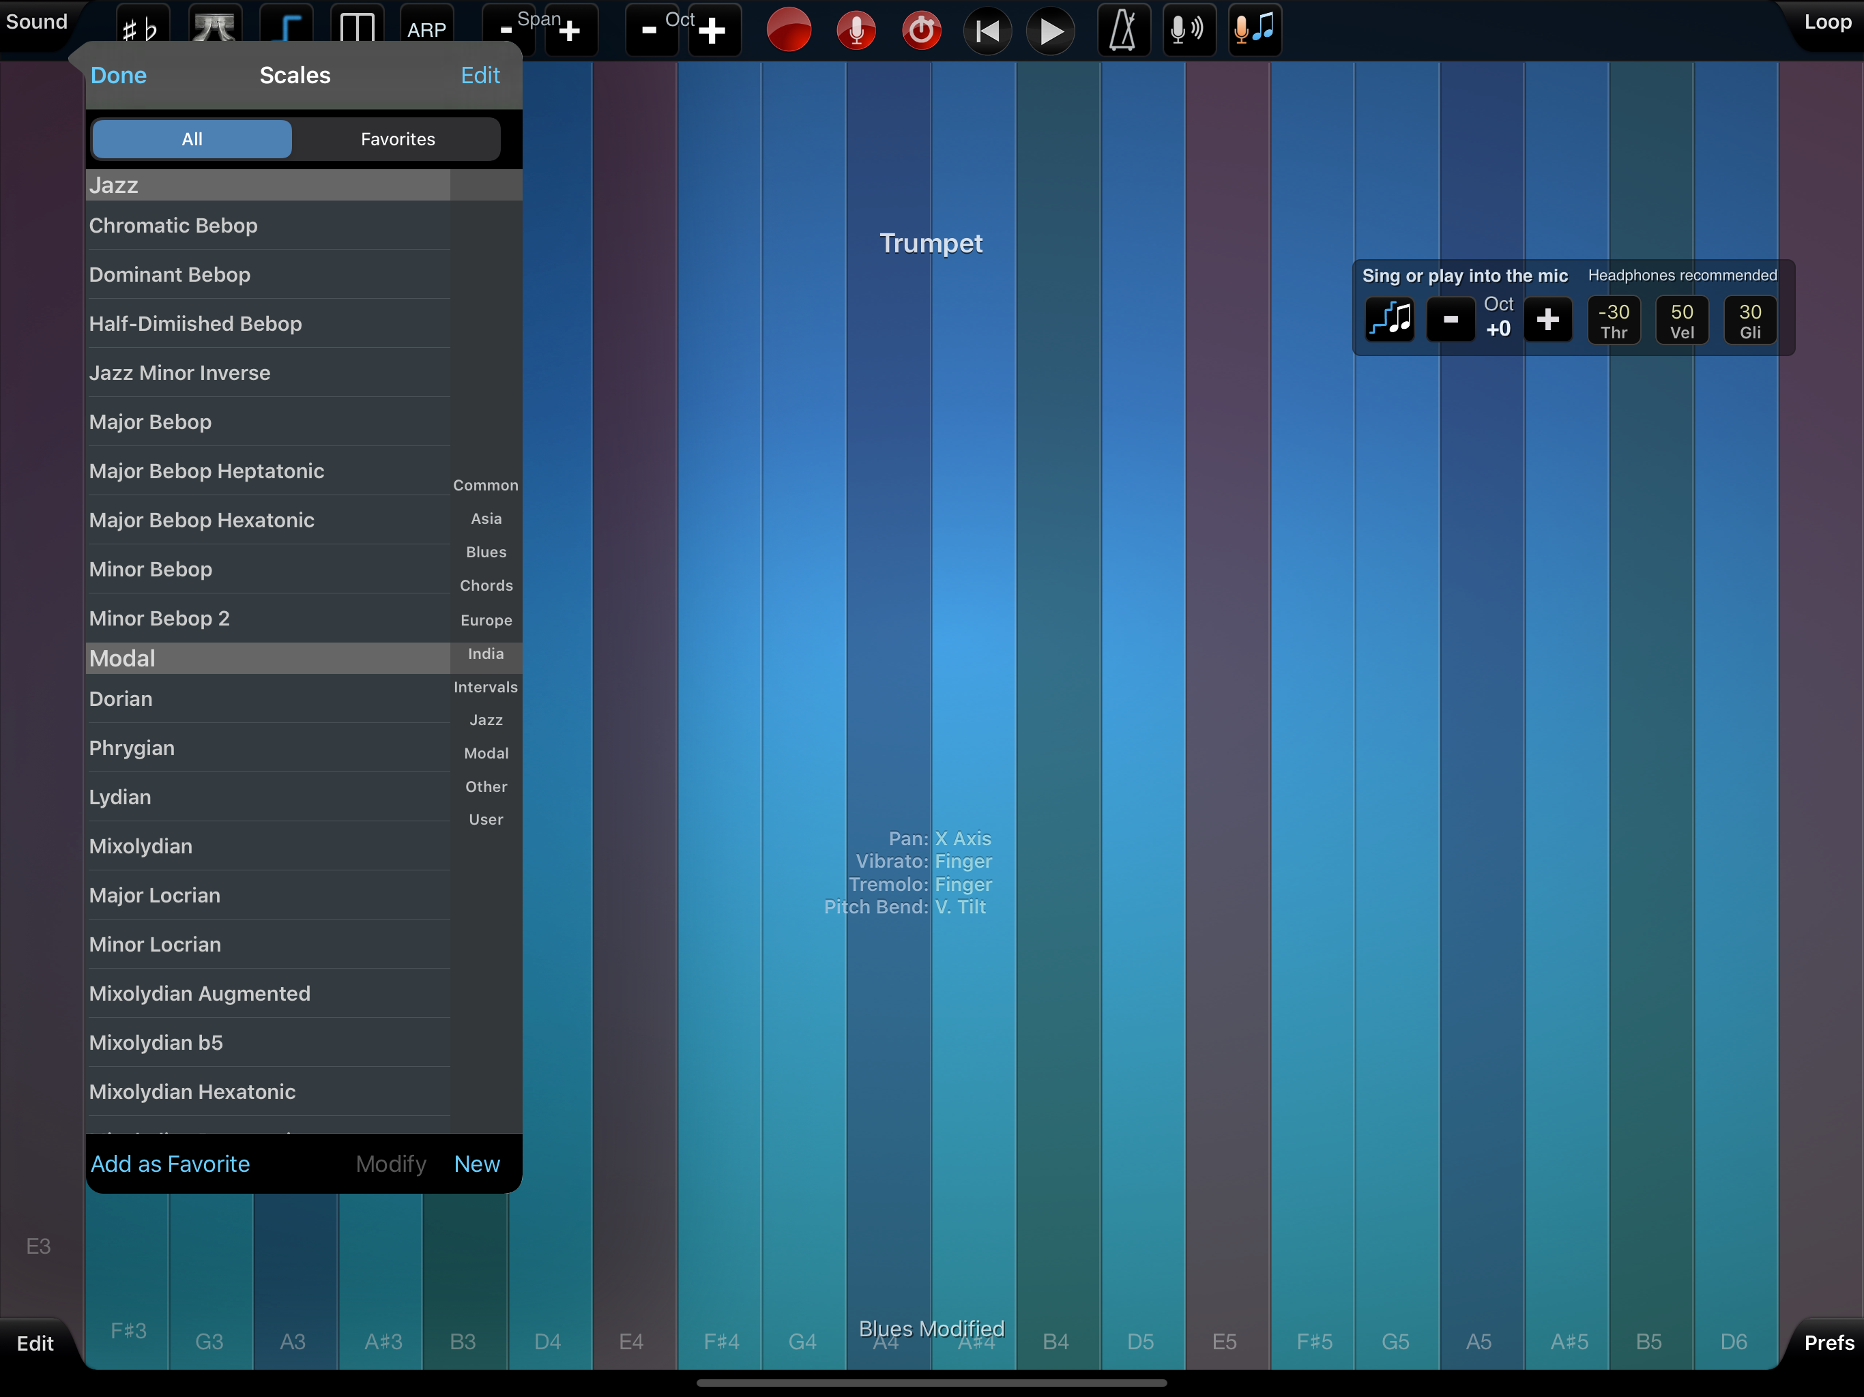Click Done in the Scales panel

(119, 75)
